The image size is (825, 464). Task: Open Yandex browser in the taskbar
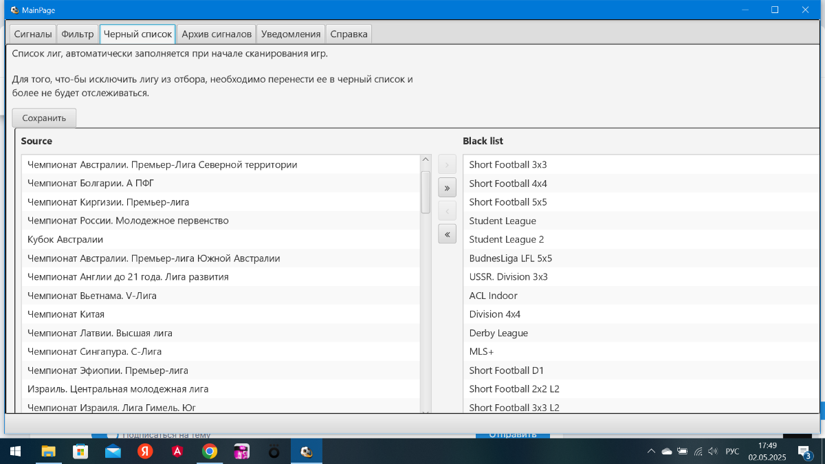(x=145, y=452)
